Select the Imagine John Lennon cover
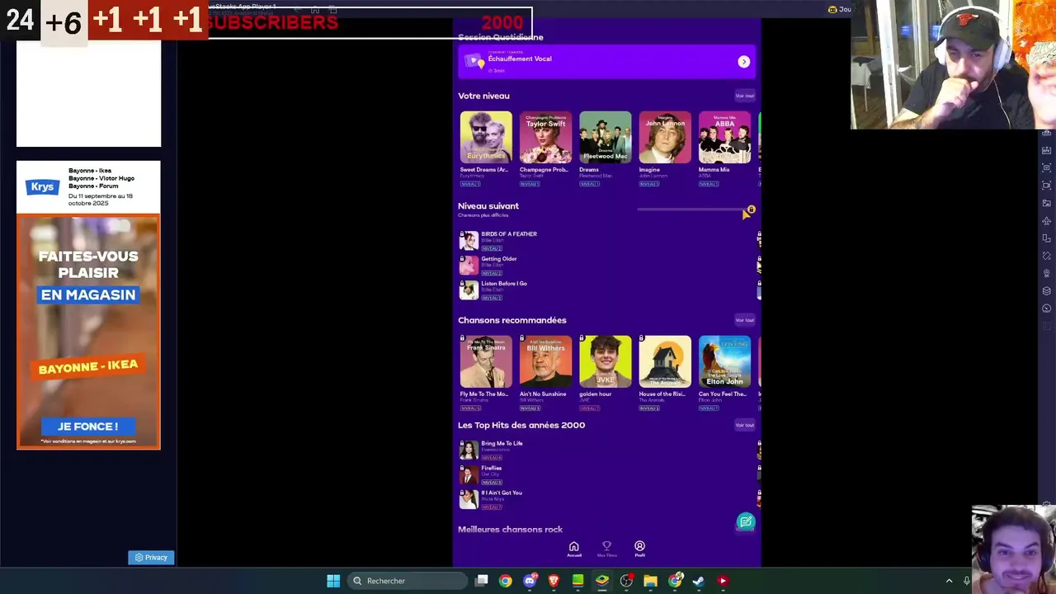1056x594 pixels. [665, 137]
